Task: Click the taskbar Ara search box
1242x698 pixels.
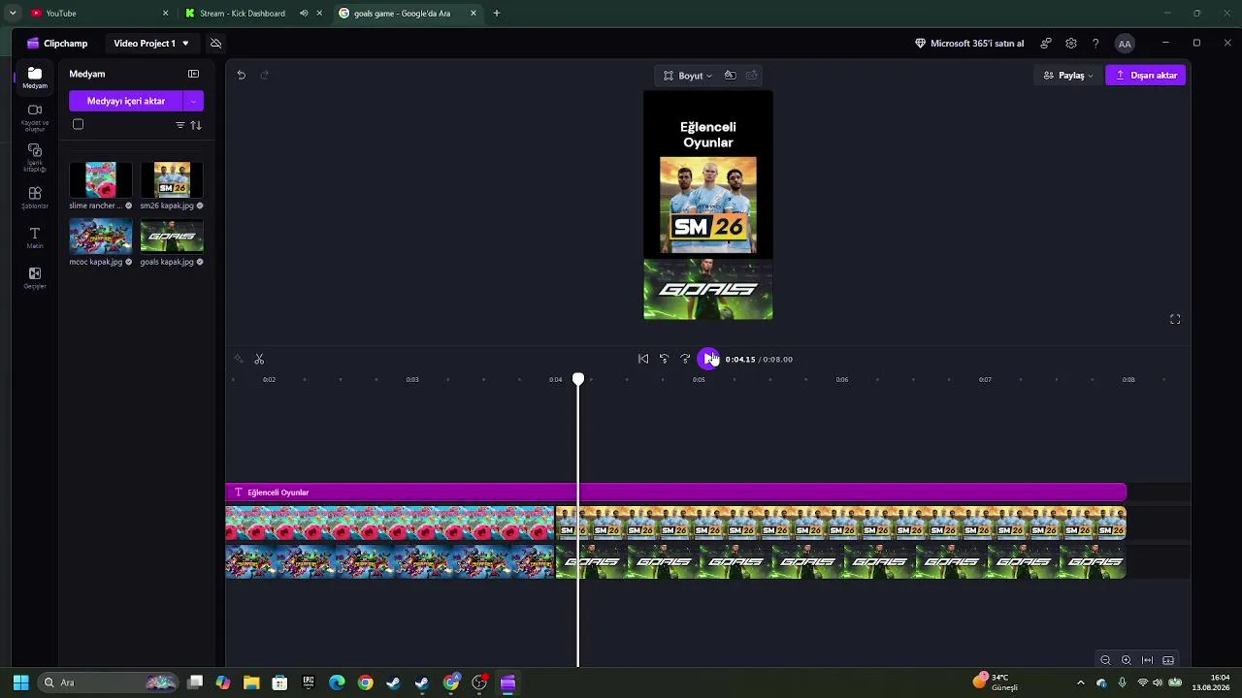Action: [109, 682]
